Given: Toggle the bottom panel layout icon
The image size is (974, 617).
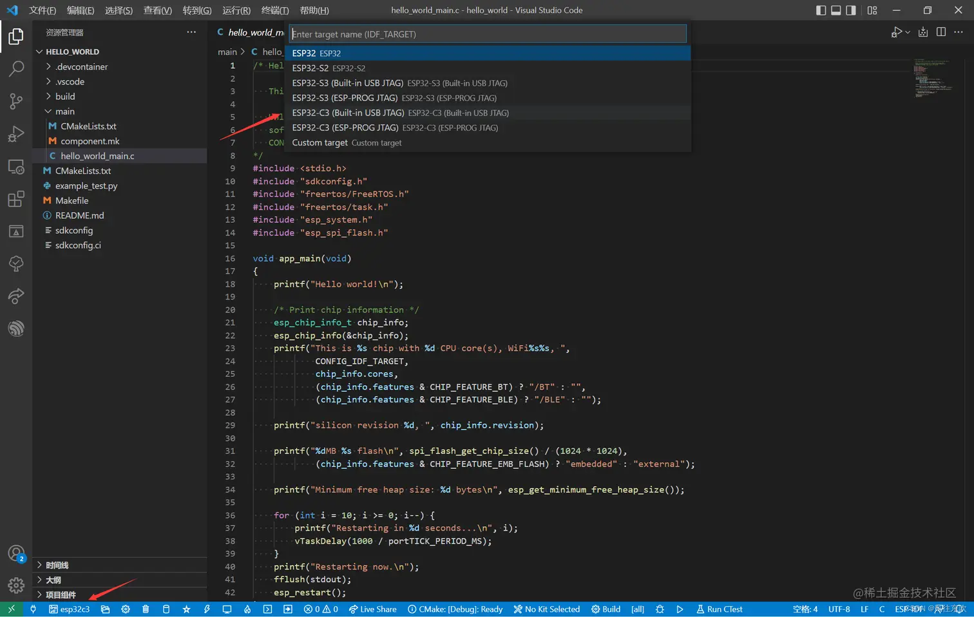Looking at the screenshot, I should coord(836,10).
